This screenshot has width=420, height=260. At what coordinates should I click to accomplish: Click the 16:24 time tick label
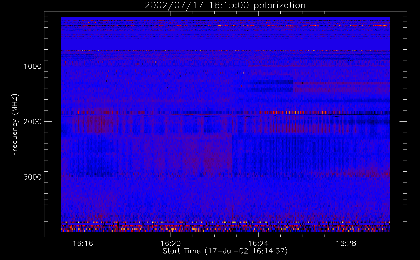pos(258,244)
